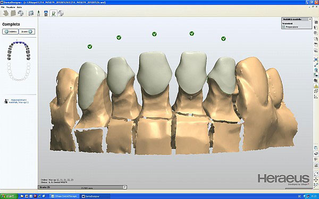Switch to 3Shape DentalManager in taskbar
319x199 pixels.
[x=64, y=196]
